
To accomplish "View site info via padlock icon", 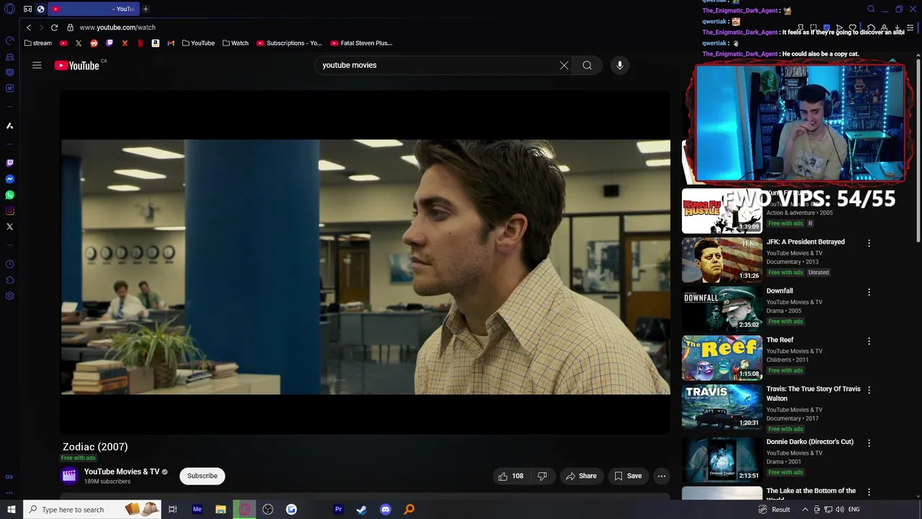I will [x=70, y=27].
